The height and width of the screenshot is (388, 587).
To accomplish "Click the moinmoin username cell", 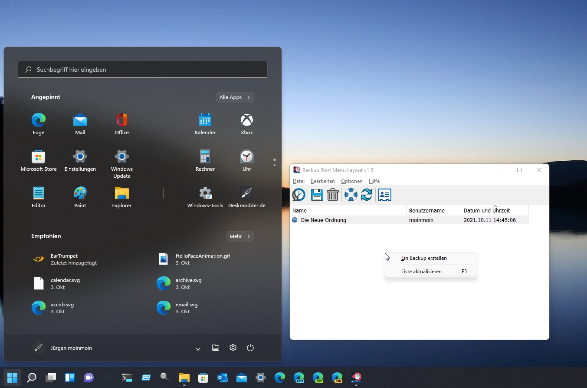I will point(421,220).
